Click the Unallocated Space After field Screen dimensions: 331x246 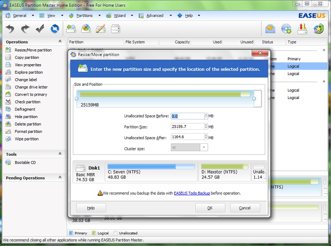coord(187,137)
